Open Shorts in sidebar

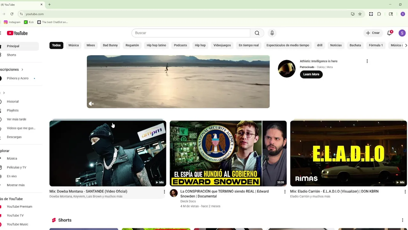click(19, 55)
